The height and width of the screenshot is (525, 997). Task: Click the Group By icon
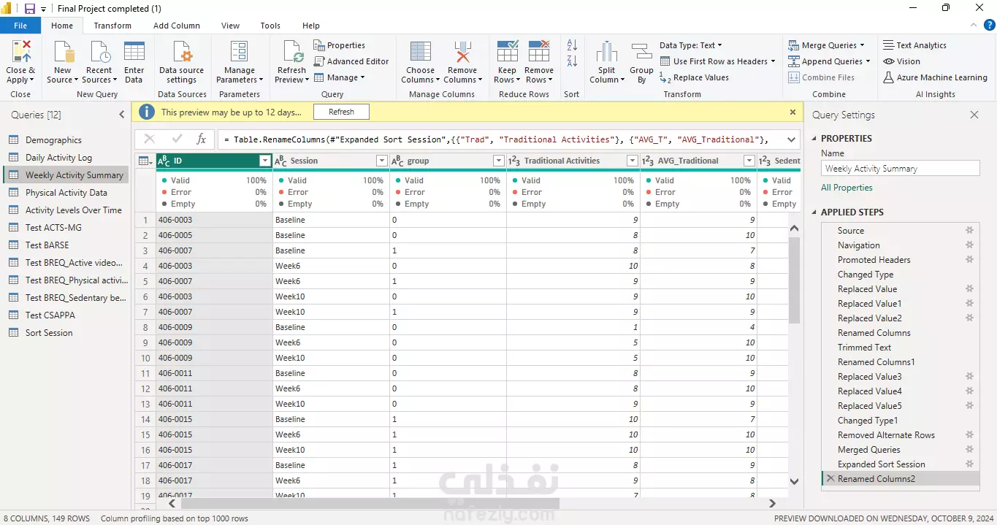tap(641, 53)
